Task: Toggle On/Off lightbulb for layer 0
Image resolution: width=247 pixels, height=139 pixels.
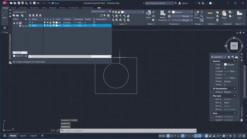Action: [45, 22]
